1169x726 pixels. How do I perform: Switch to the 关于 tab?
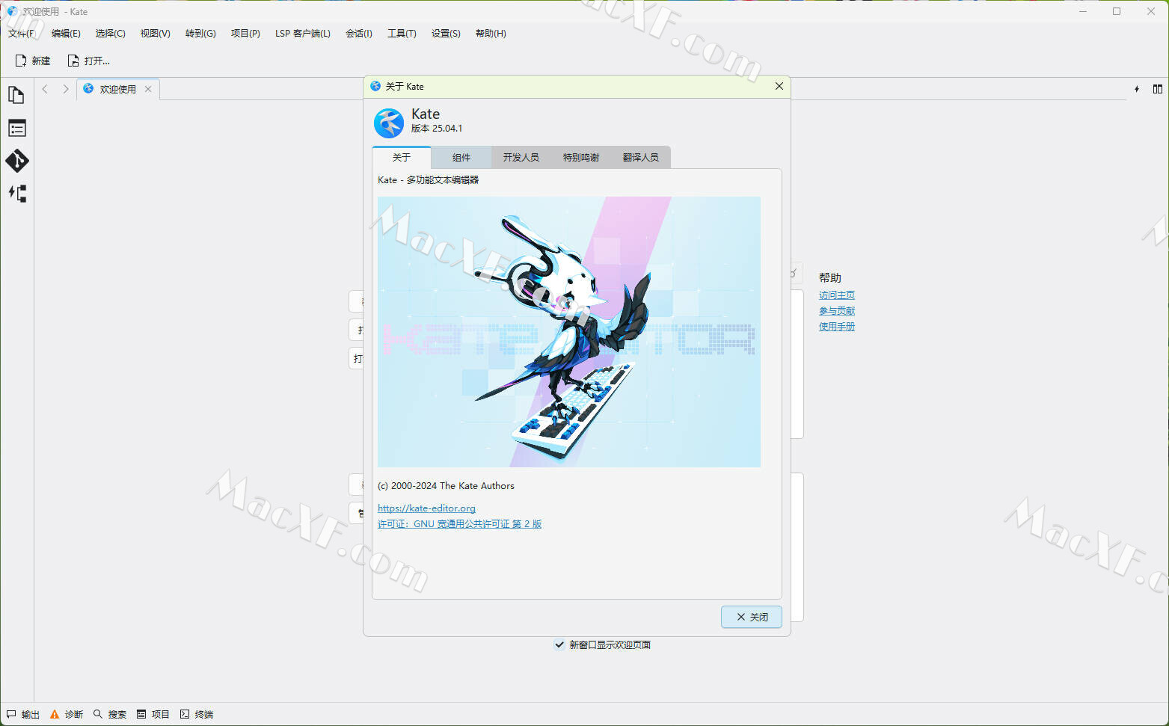tap(402, 157)
